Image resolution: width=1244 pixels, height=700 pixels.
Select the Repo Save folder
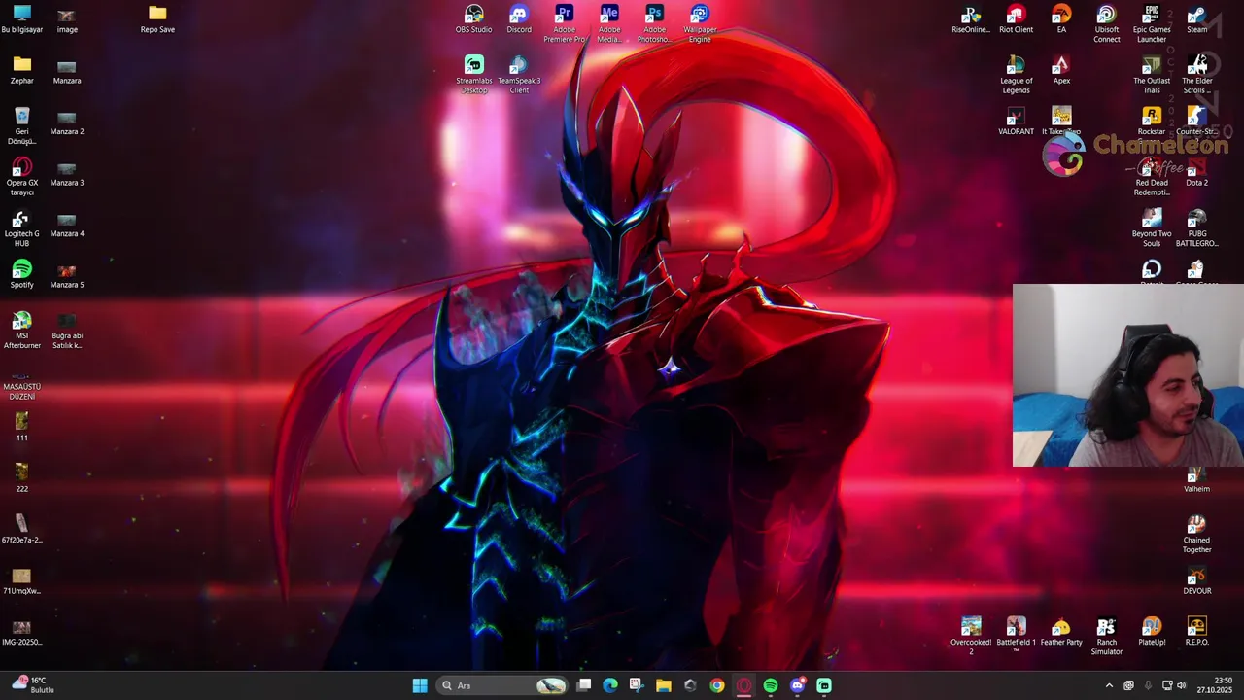pyautogui.click(x=157, y=19)
